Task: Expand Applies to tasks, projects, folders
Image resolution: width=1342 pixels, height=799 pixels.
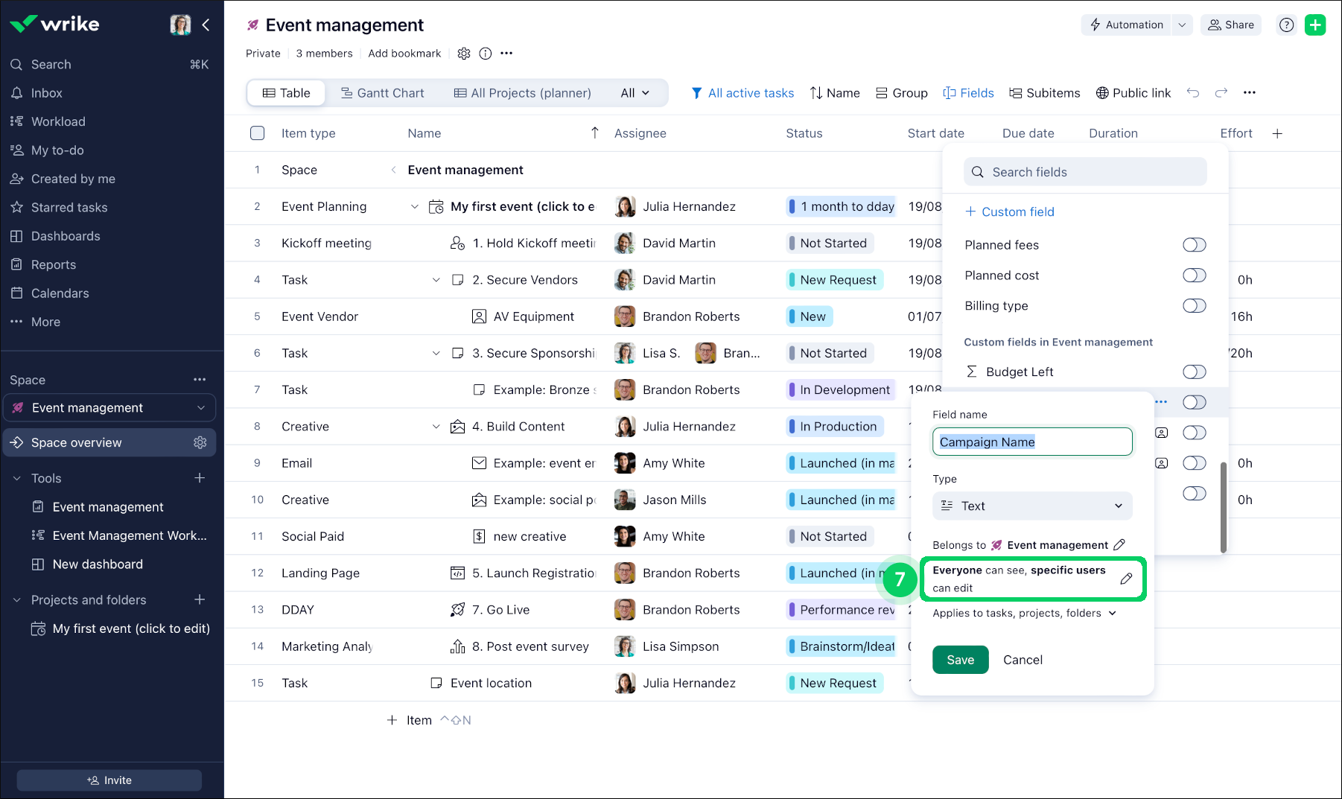Action: point(1025,614)
